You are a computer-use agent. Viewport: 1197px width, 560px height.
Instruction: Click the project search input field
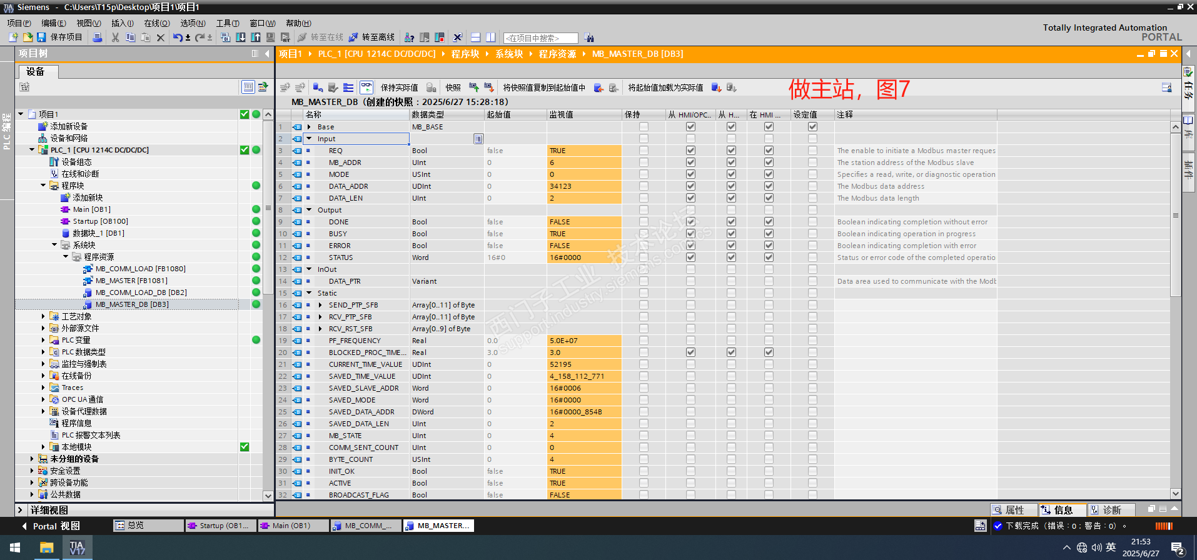point(540,38)
